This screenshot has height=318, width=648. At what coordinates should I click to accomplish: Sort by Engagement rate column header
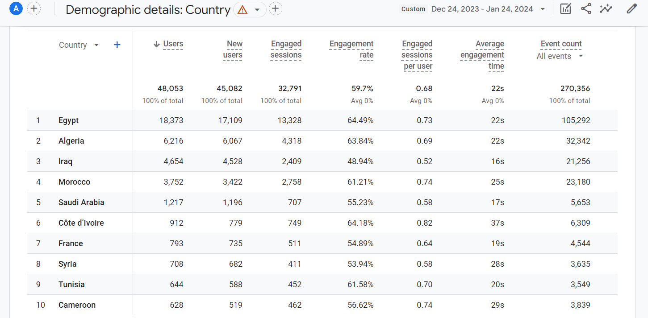pyautogui.click(x=351, y=49)
